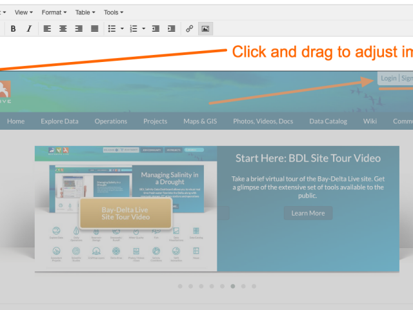Center align the text
The height and width of the screenshot is (310, 413).
point(63,28)
